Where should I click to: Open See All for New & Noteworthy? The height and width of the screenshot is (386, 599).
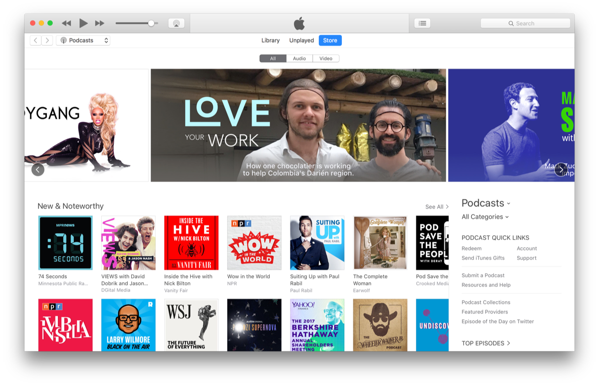(435, 206)
